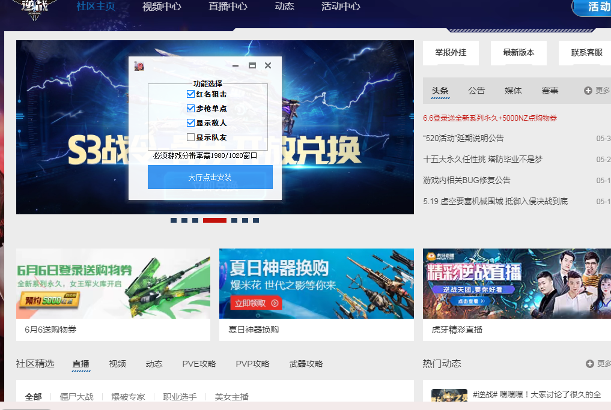The height and width of the screenshot is (410, 611).
Task: Select the first carousel indicator dot
Action: (x=174, y=220)
